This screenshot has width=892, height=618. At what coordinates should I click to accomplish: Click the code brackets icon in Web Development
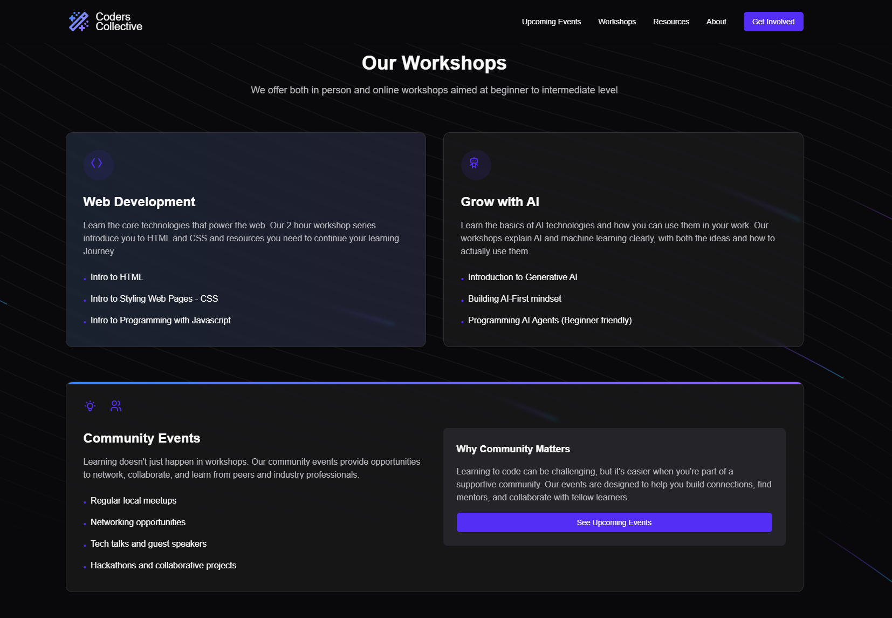pos(97,163)
